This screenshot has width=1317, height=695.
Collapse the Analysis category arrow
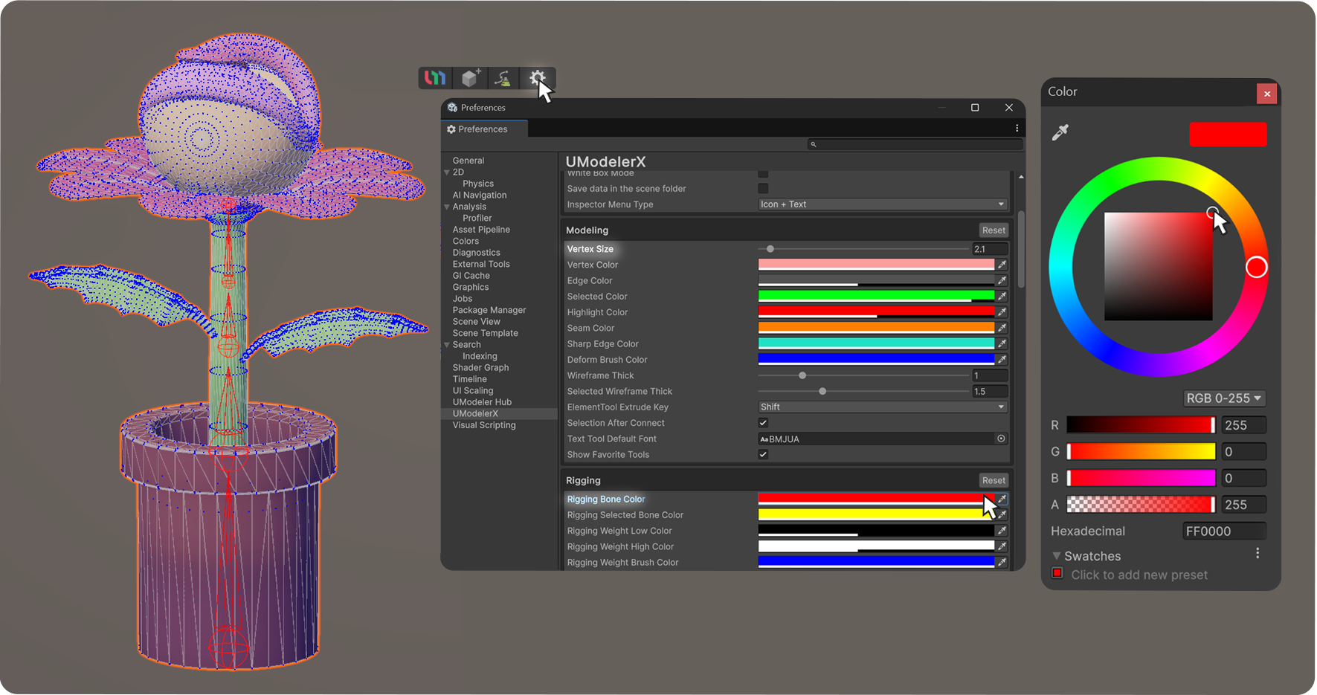tap(447, 207)
